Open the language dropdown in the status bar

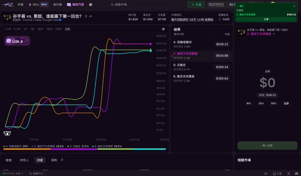[x=38, y=173]
